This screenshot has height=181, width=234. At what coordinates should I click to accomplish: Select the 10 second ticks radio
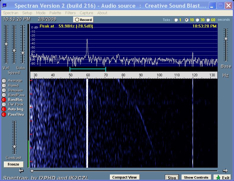tap(187, 20)
